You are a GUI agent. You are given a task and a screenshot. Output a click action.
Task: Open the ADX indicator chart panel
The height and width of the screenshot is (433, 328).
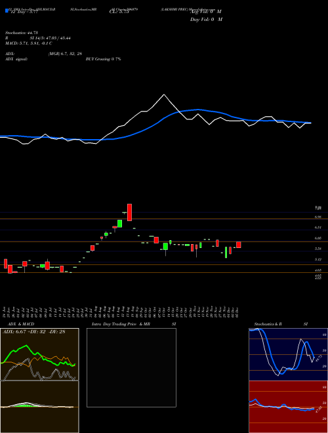(40, 354)
